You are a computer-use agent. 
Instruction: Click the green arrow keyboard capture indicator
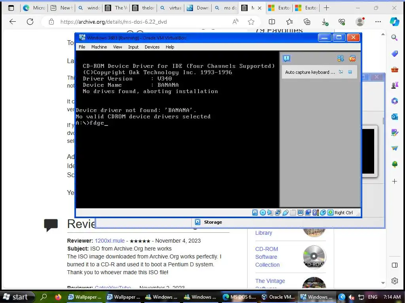click(330, 213)
